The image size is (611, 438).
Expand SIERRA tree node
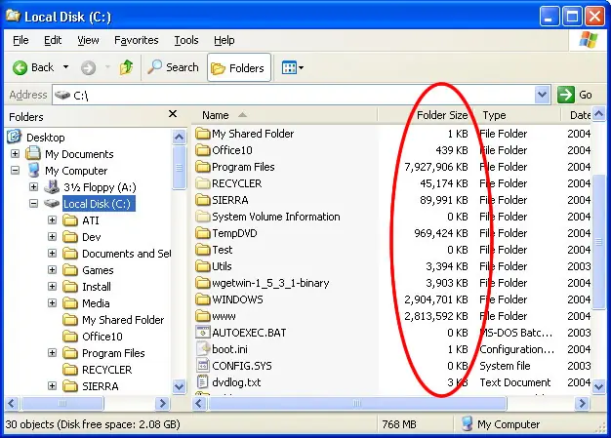click(x=52, y=386)
